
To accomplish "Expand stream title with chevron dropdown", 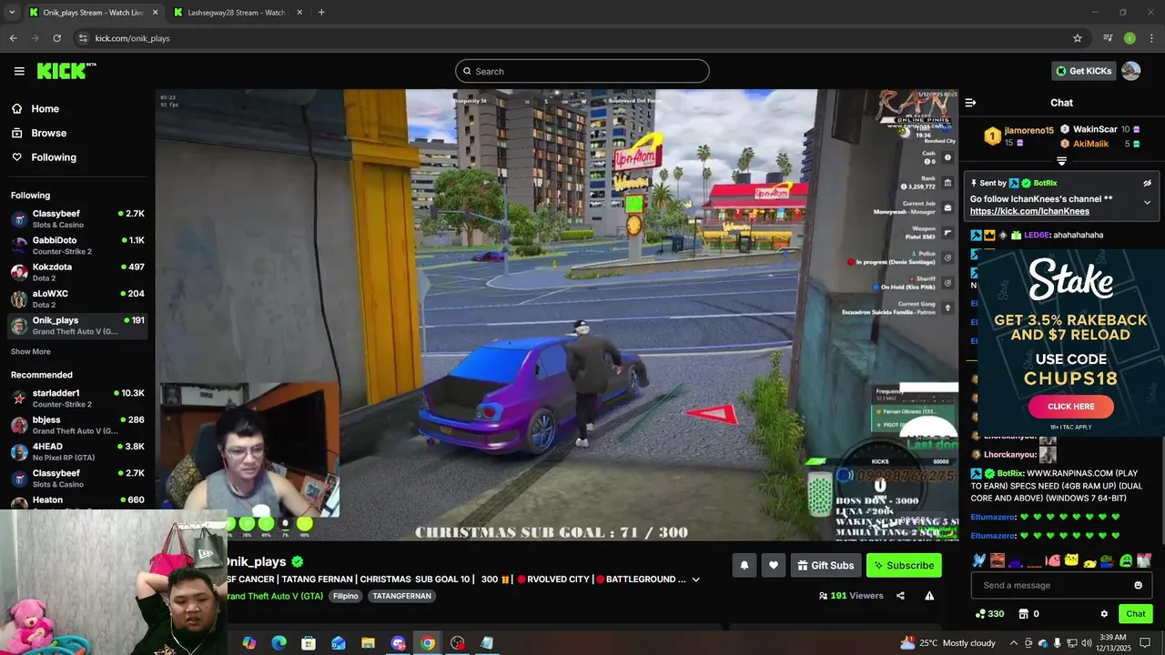I will tap(696, 579).
